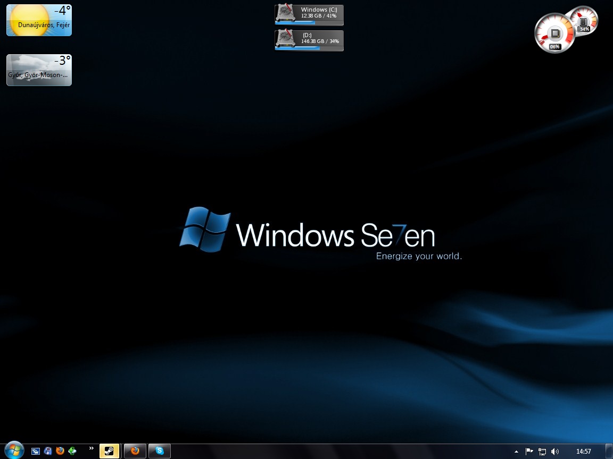Open the highlighted Steam taskbar button
613x459 pixels.
click(109, 451)
